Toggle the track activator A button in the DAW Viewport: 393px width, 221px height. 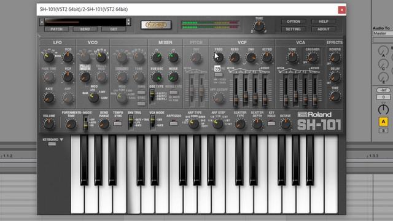[x=383, y=122]
